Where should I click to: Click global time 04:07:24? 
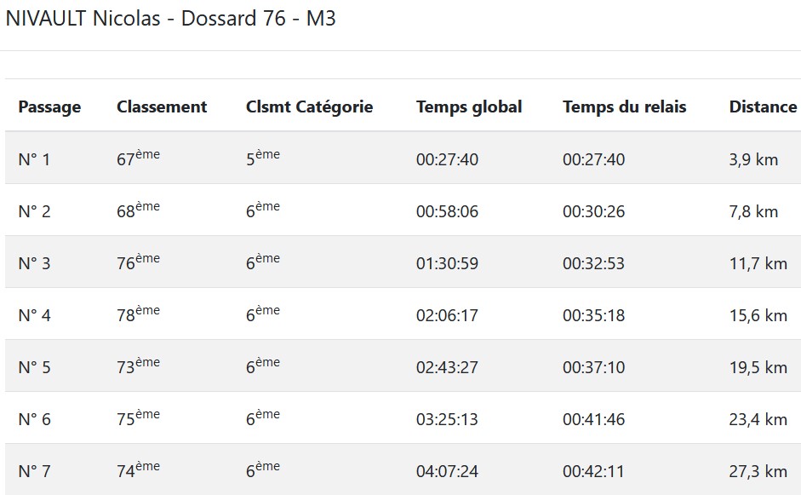(447, 471)
